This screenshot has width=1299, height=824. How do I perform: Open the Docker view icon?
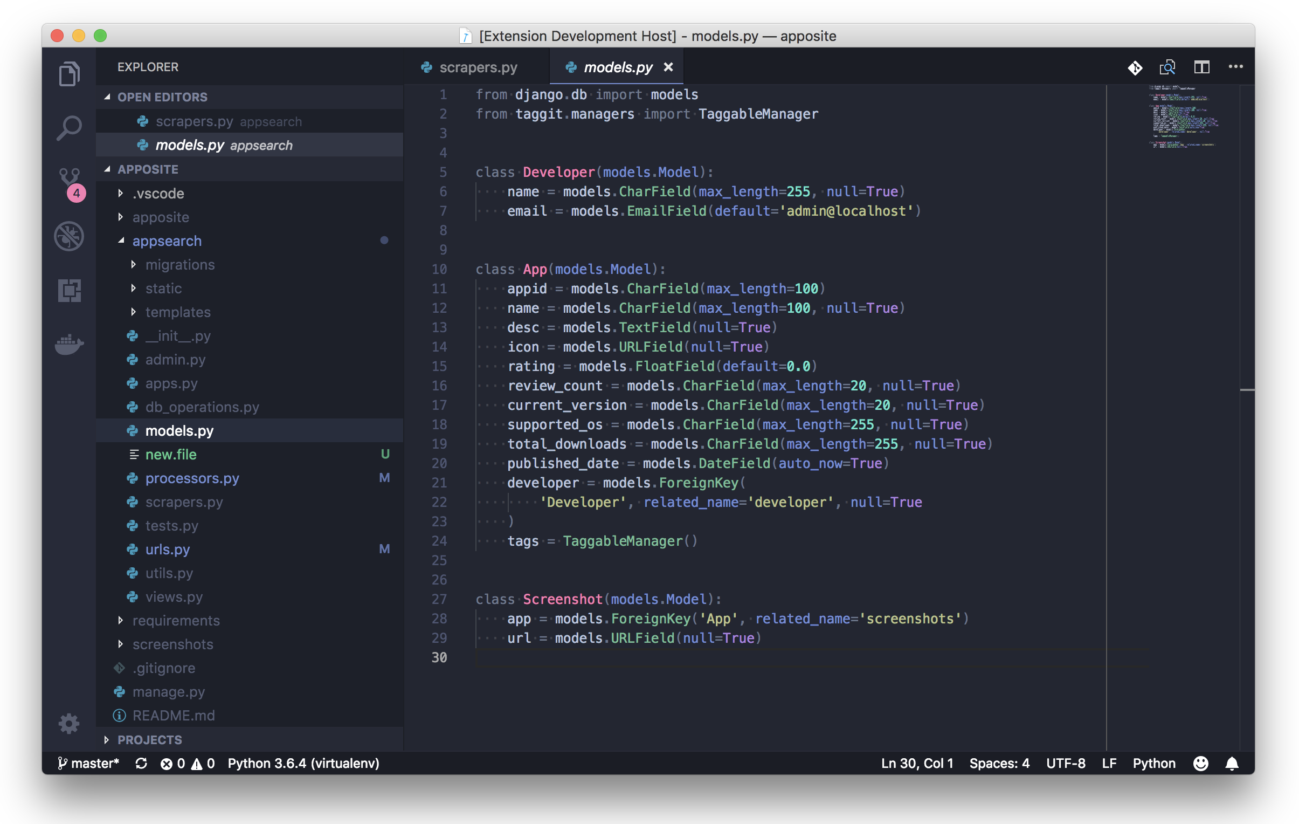coord(69,344)
